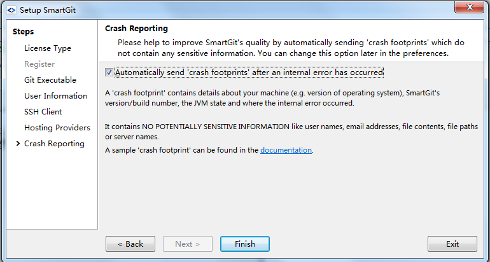Select Crash Reporting step
The image size is (490, 262).
[x=54, y=144]
